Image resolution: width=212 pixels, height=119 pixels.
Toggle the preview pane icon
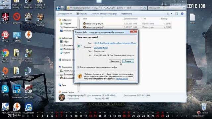[x=177, y=14]
